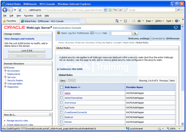Collapse the How do I panel
The height and width of the screenshot is (132, 186).
point(50,115)
